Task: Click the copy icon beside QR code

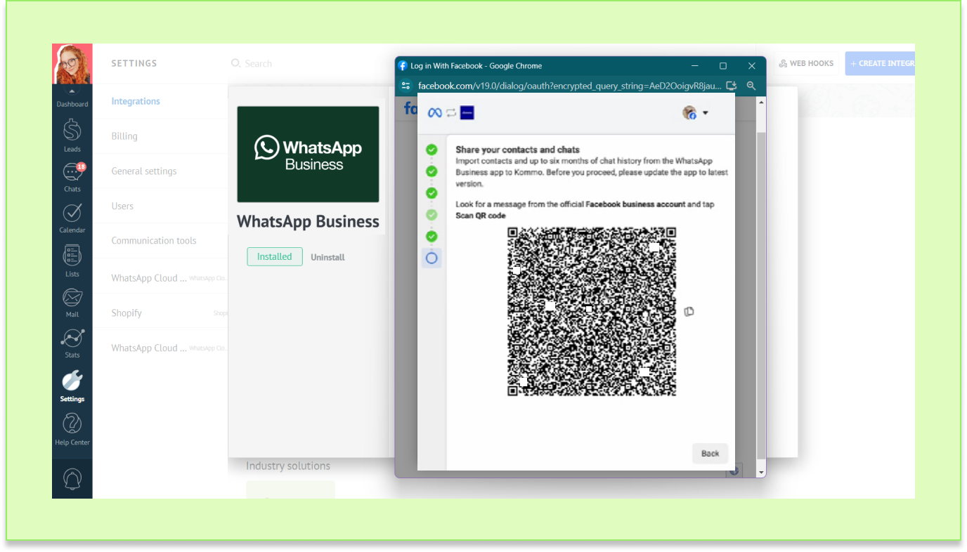Action: [x=689, y=311]
